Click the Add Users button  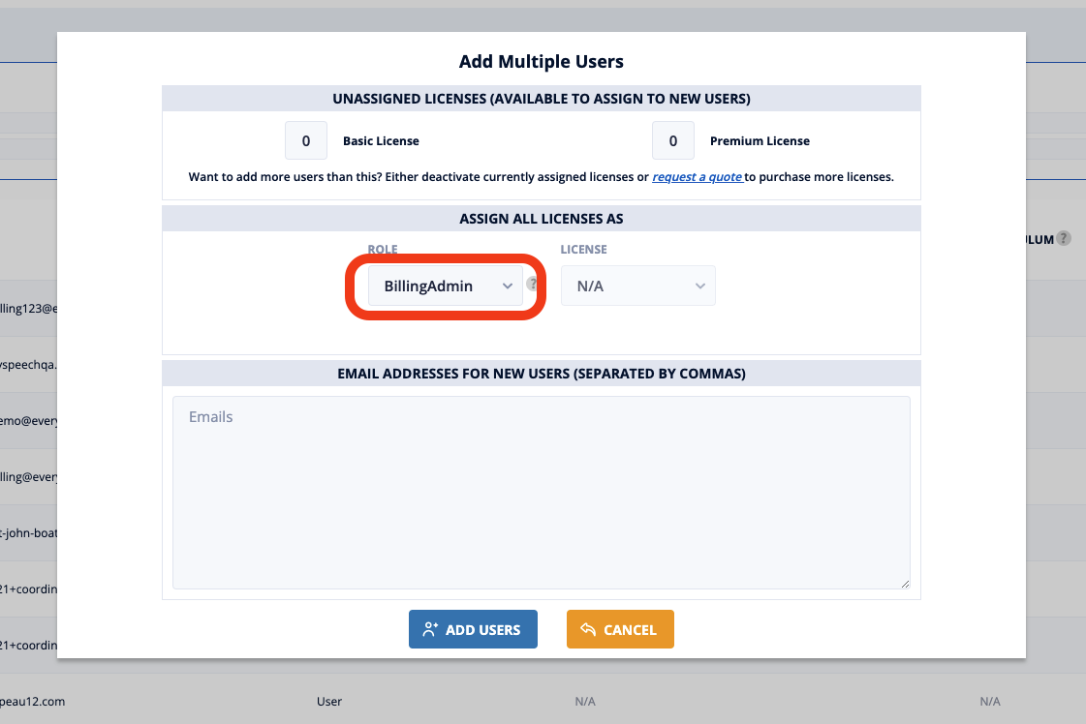473,629
